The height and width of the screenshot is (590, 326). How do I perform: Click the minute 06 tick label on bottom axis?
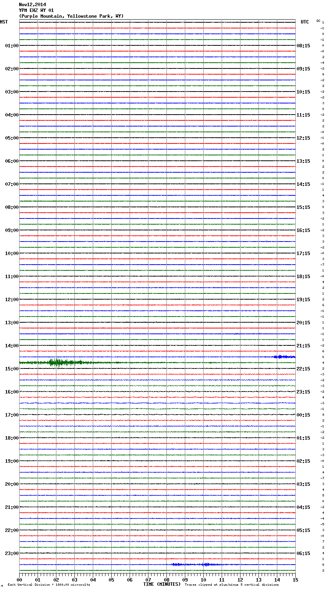coord(130,580)
